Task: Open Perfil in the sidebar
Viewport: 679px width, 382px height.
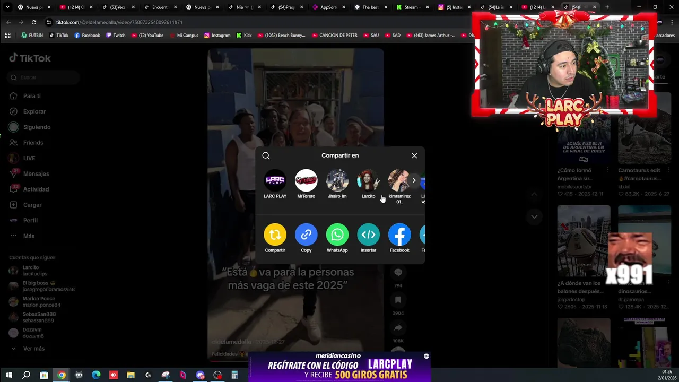Action: [x=30, y=220]
